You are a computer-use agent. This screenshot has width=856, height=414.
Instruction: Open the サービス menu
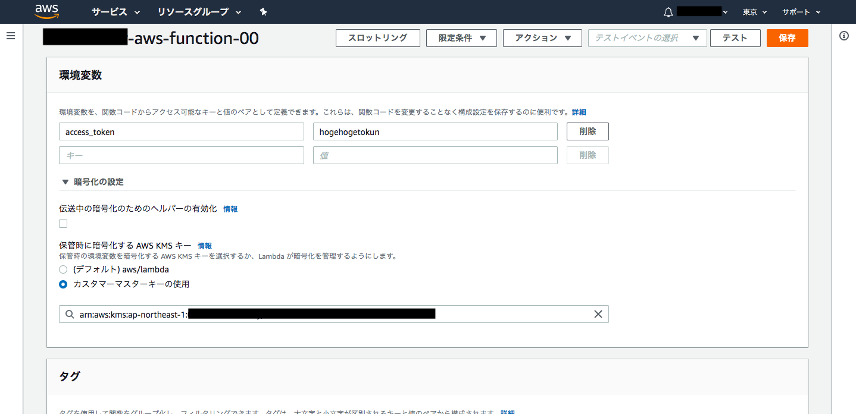[115, 12]
